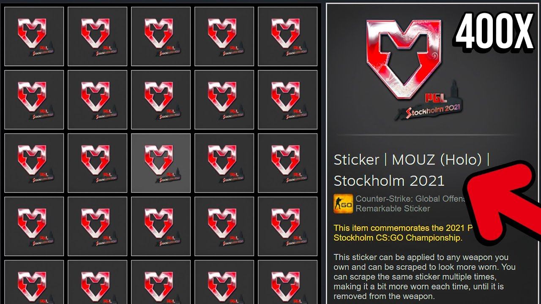Select the fourth sticker in the bottom row

point(224,282)
